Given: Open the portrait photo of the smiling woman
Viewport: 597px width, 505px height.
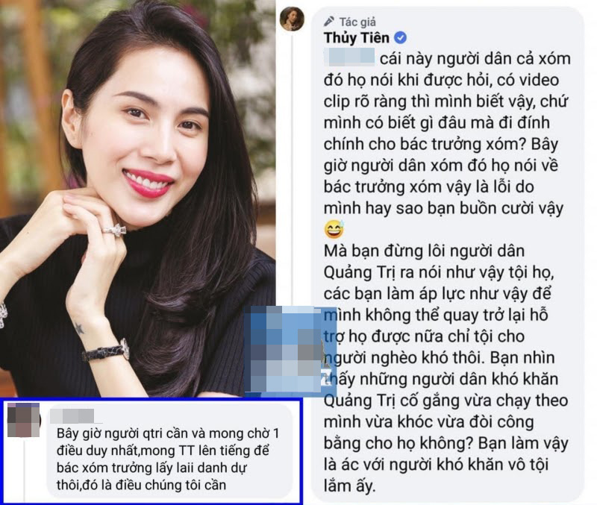Looking at the screenshot, I should click(x=137, y=198).
